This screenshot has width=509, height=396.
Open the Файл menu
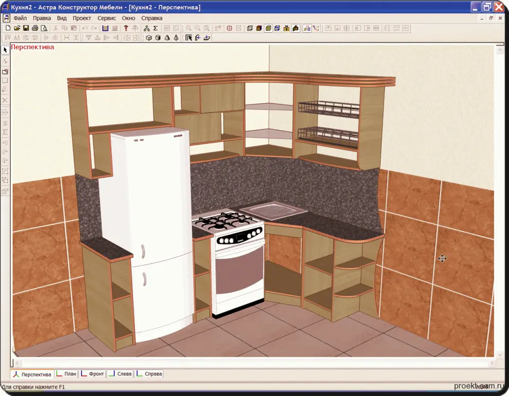coord(20,18)
